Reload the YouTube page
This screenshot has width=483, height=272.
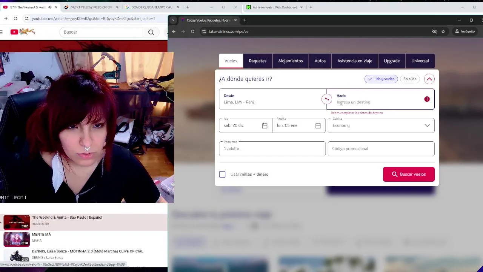tap(15, 18)
